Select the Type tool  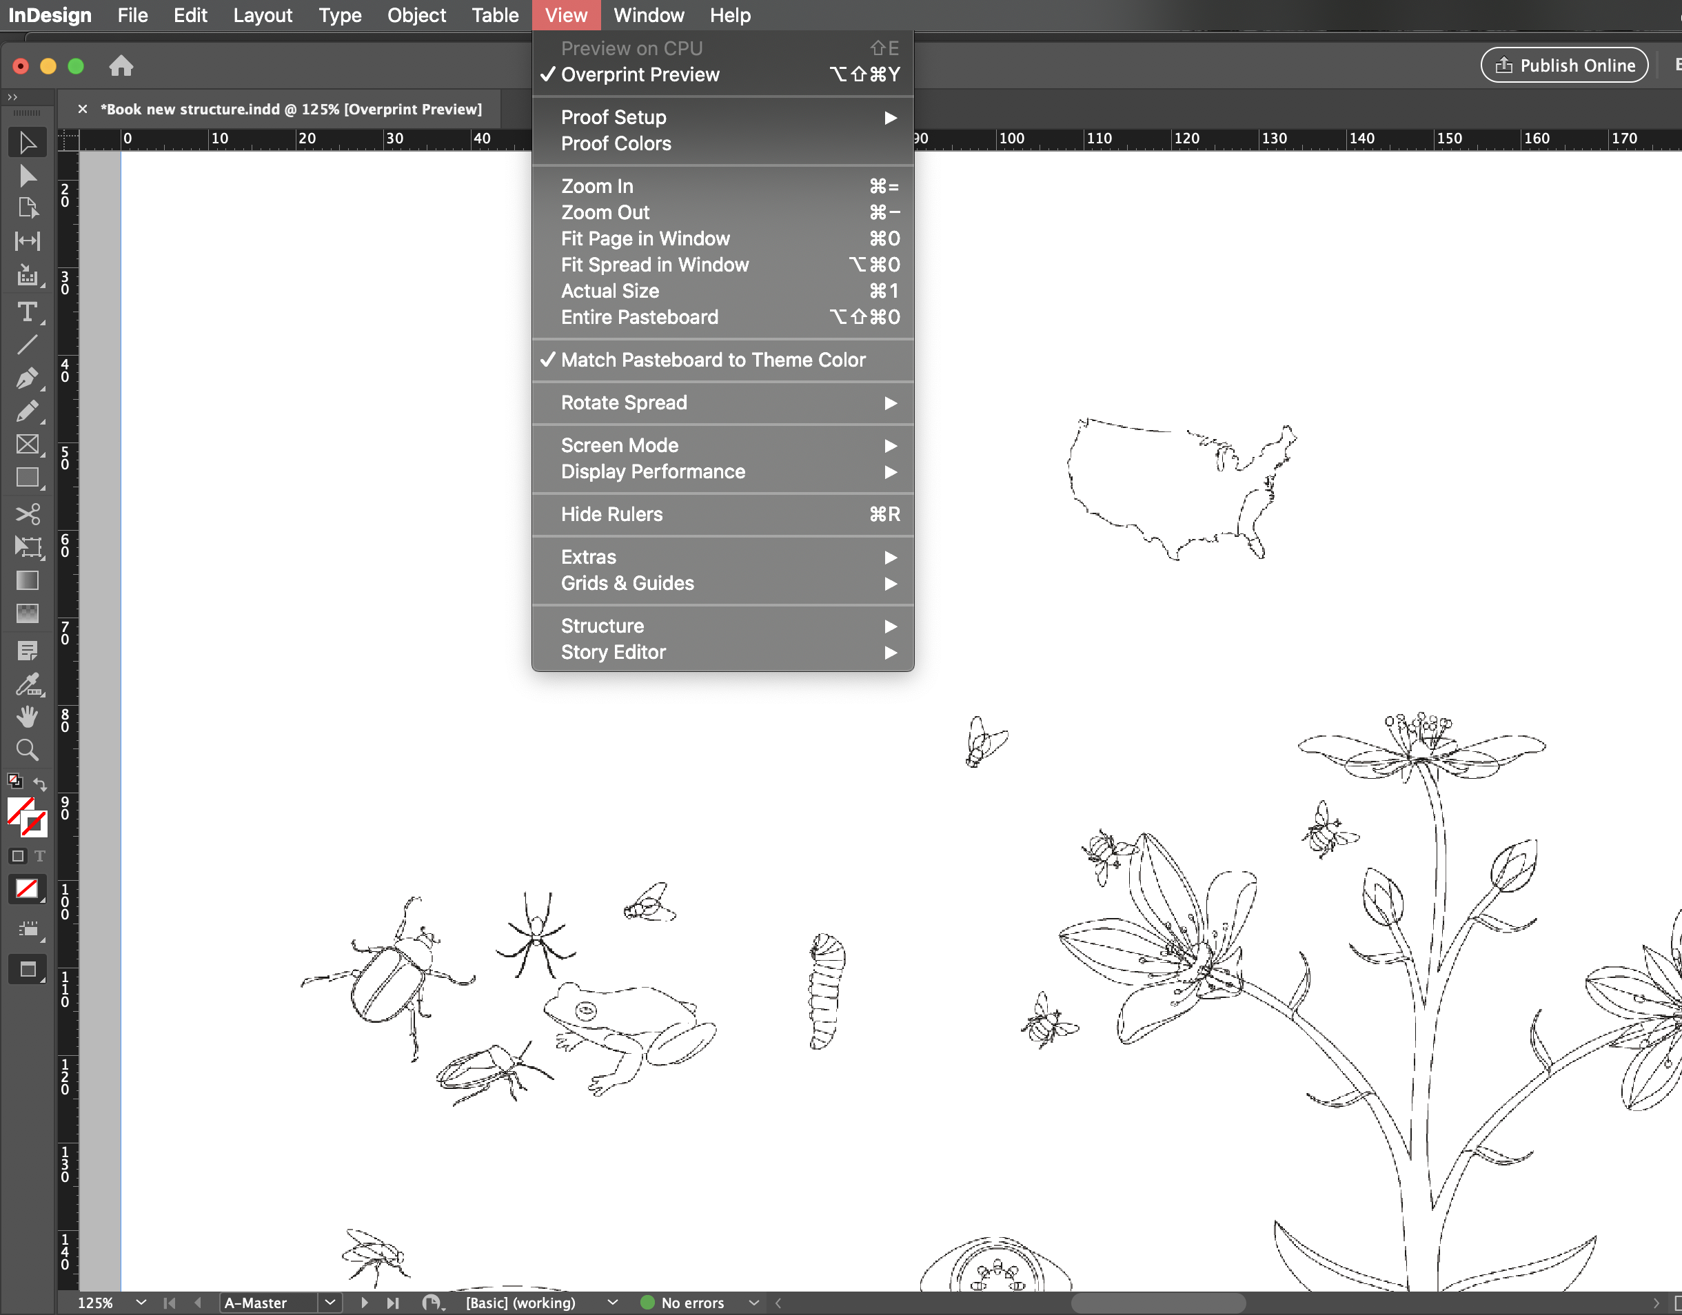(x=27, y=312)
